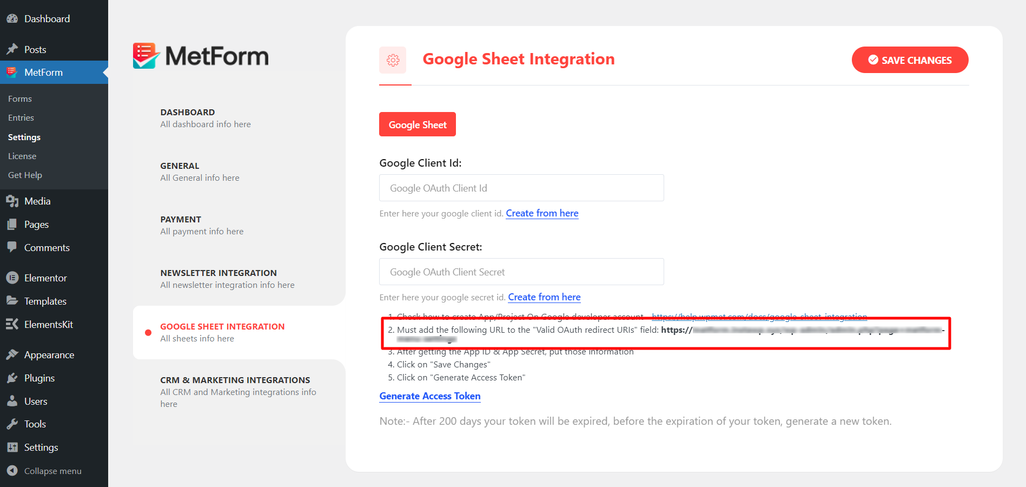Click the Plugins plug icon
The image size is (1026, 487).
[x=12, y=378]
